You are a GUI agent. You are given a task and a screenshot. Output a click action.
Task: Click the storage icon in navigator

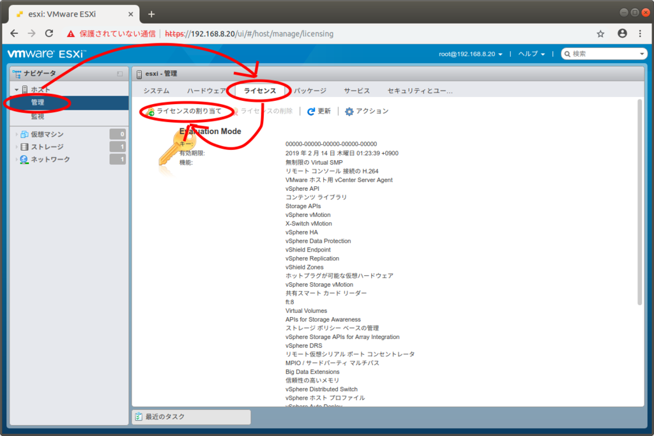click(24, 147)
